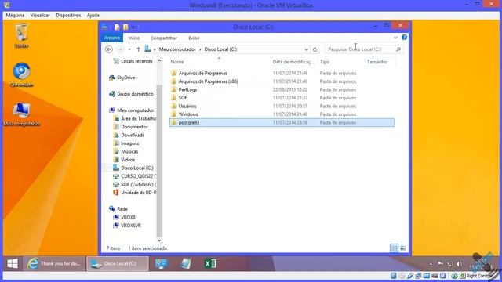
Task: Open the Arquivo ribbon tab
Action: tap(112, 38)
